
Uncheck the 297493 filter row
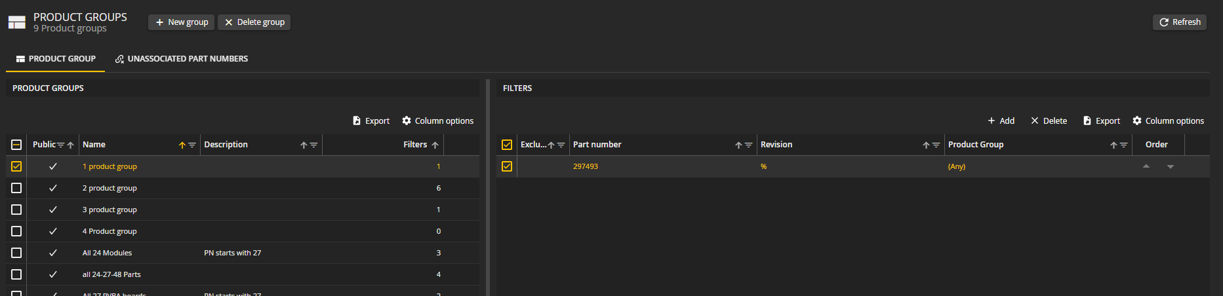tap(507, 166)
